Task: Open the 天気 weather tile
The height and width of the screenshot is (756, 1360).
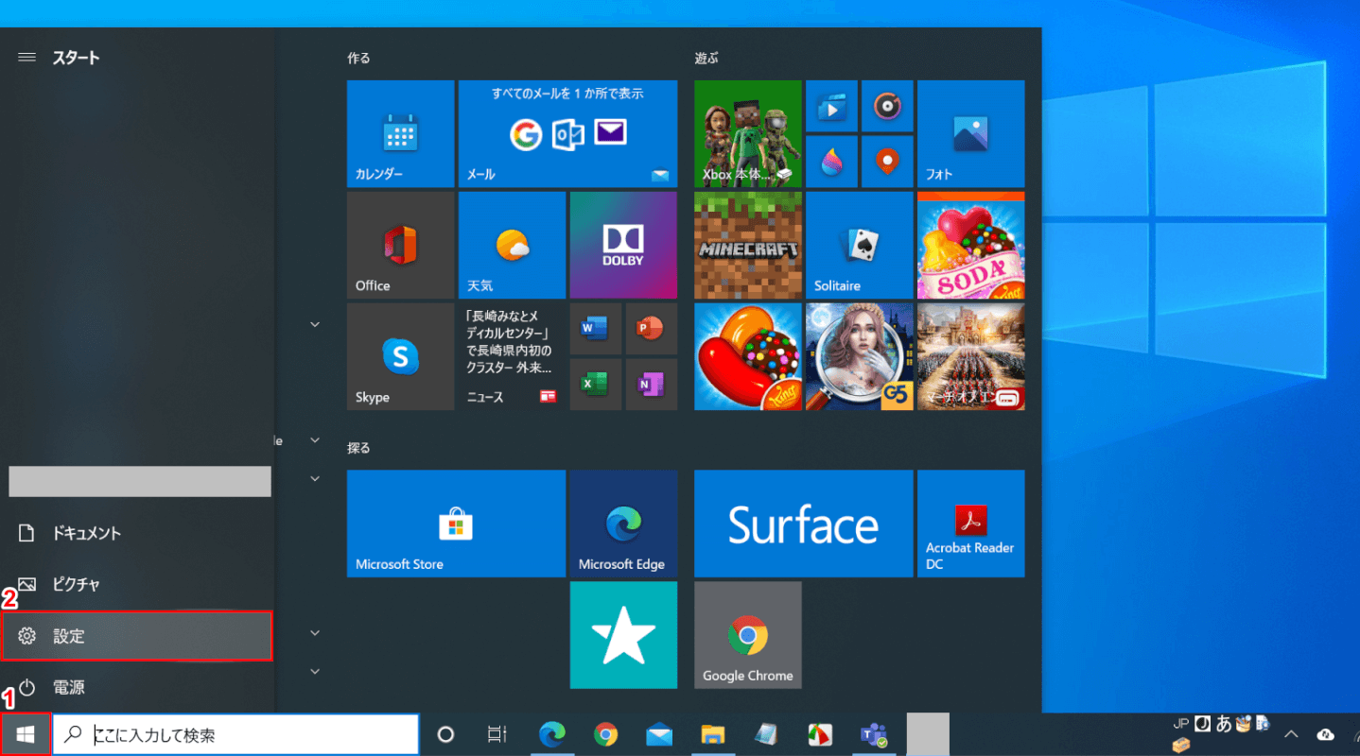Action: coord(512,245)
